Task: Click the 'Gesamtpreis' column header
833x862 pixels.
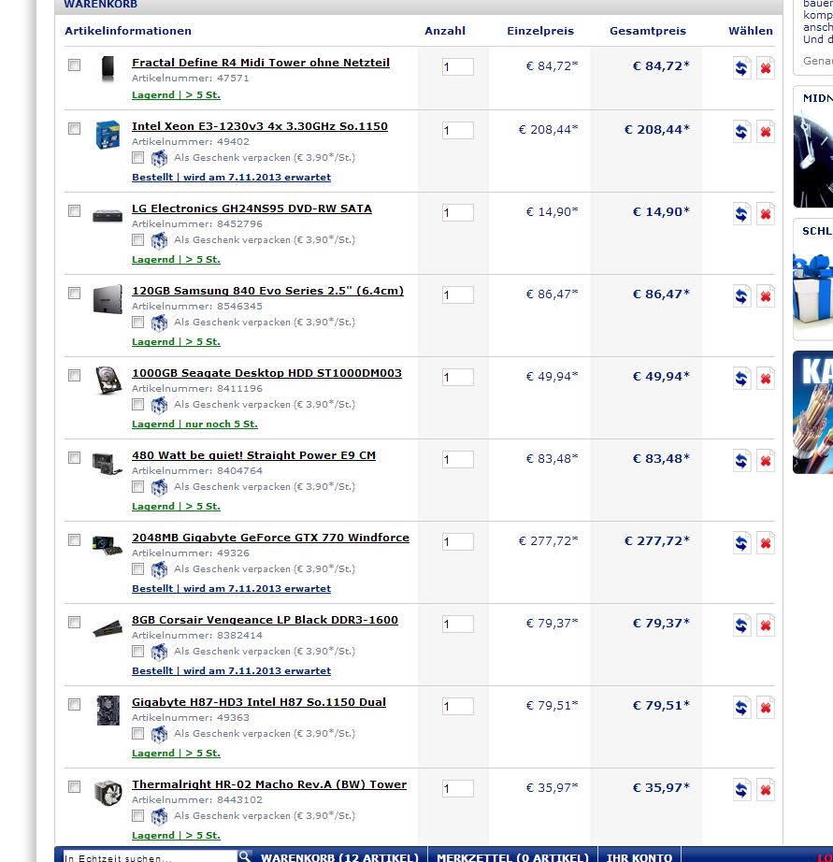Action: click(x=648, y=31)
